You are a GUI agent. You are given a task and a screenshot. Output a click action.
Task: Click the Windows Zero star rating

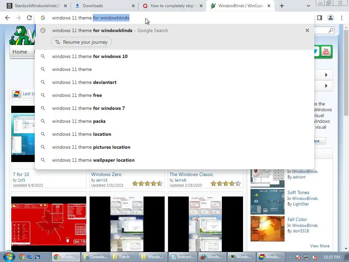coord(147,184)
